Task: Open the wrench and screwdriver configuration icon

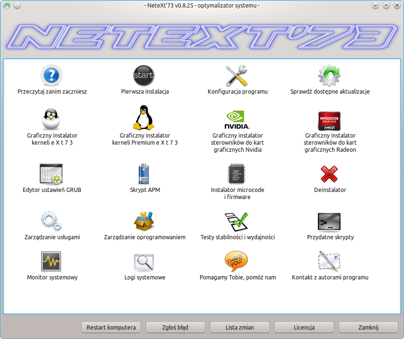Action: (x=237, y=76)
